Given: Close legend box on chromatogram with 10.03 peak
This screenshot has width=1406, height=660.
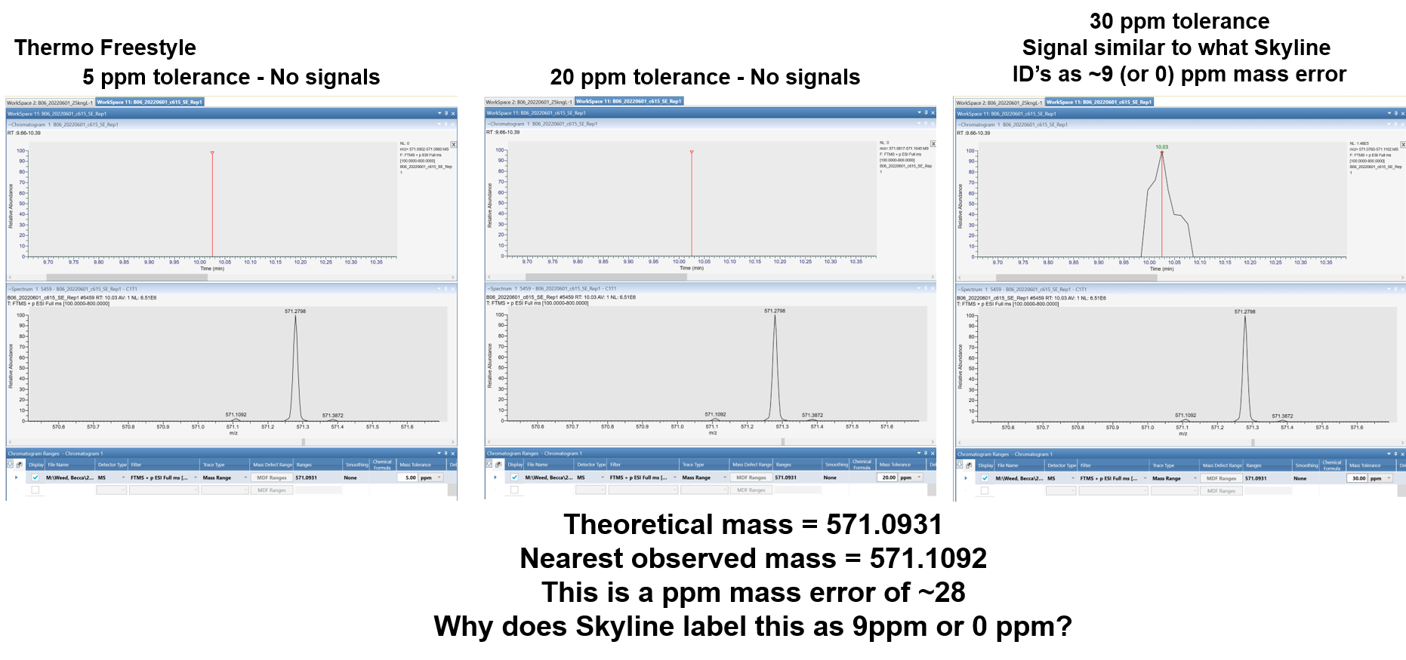Looking at the screenshot, I should point(1402,144).
